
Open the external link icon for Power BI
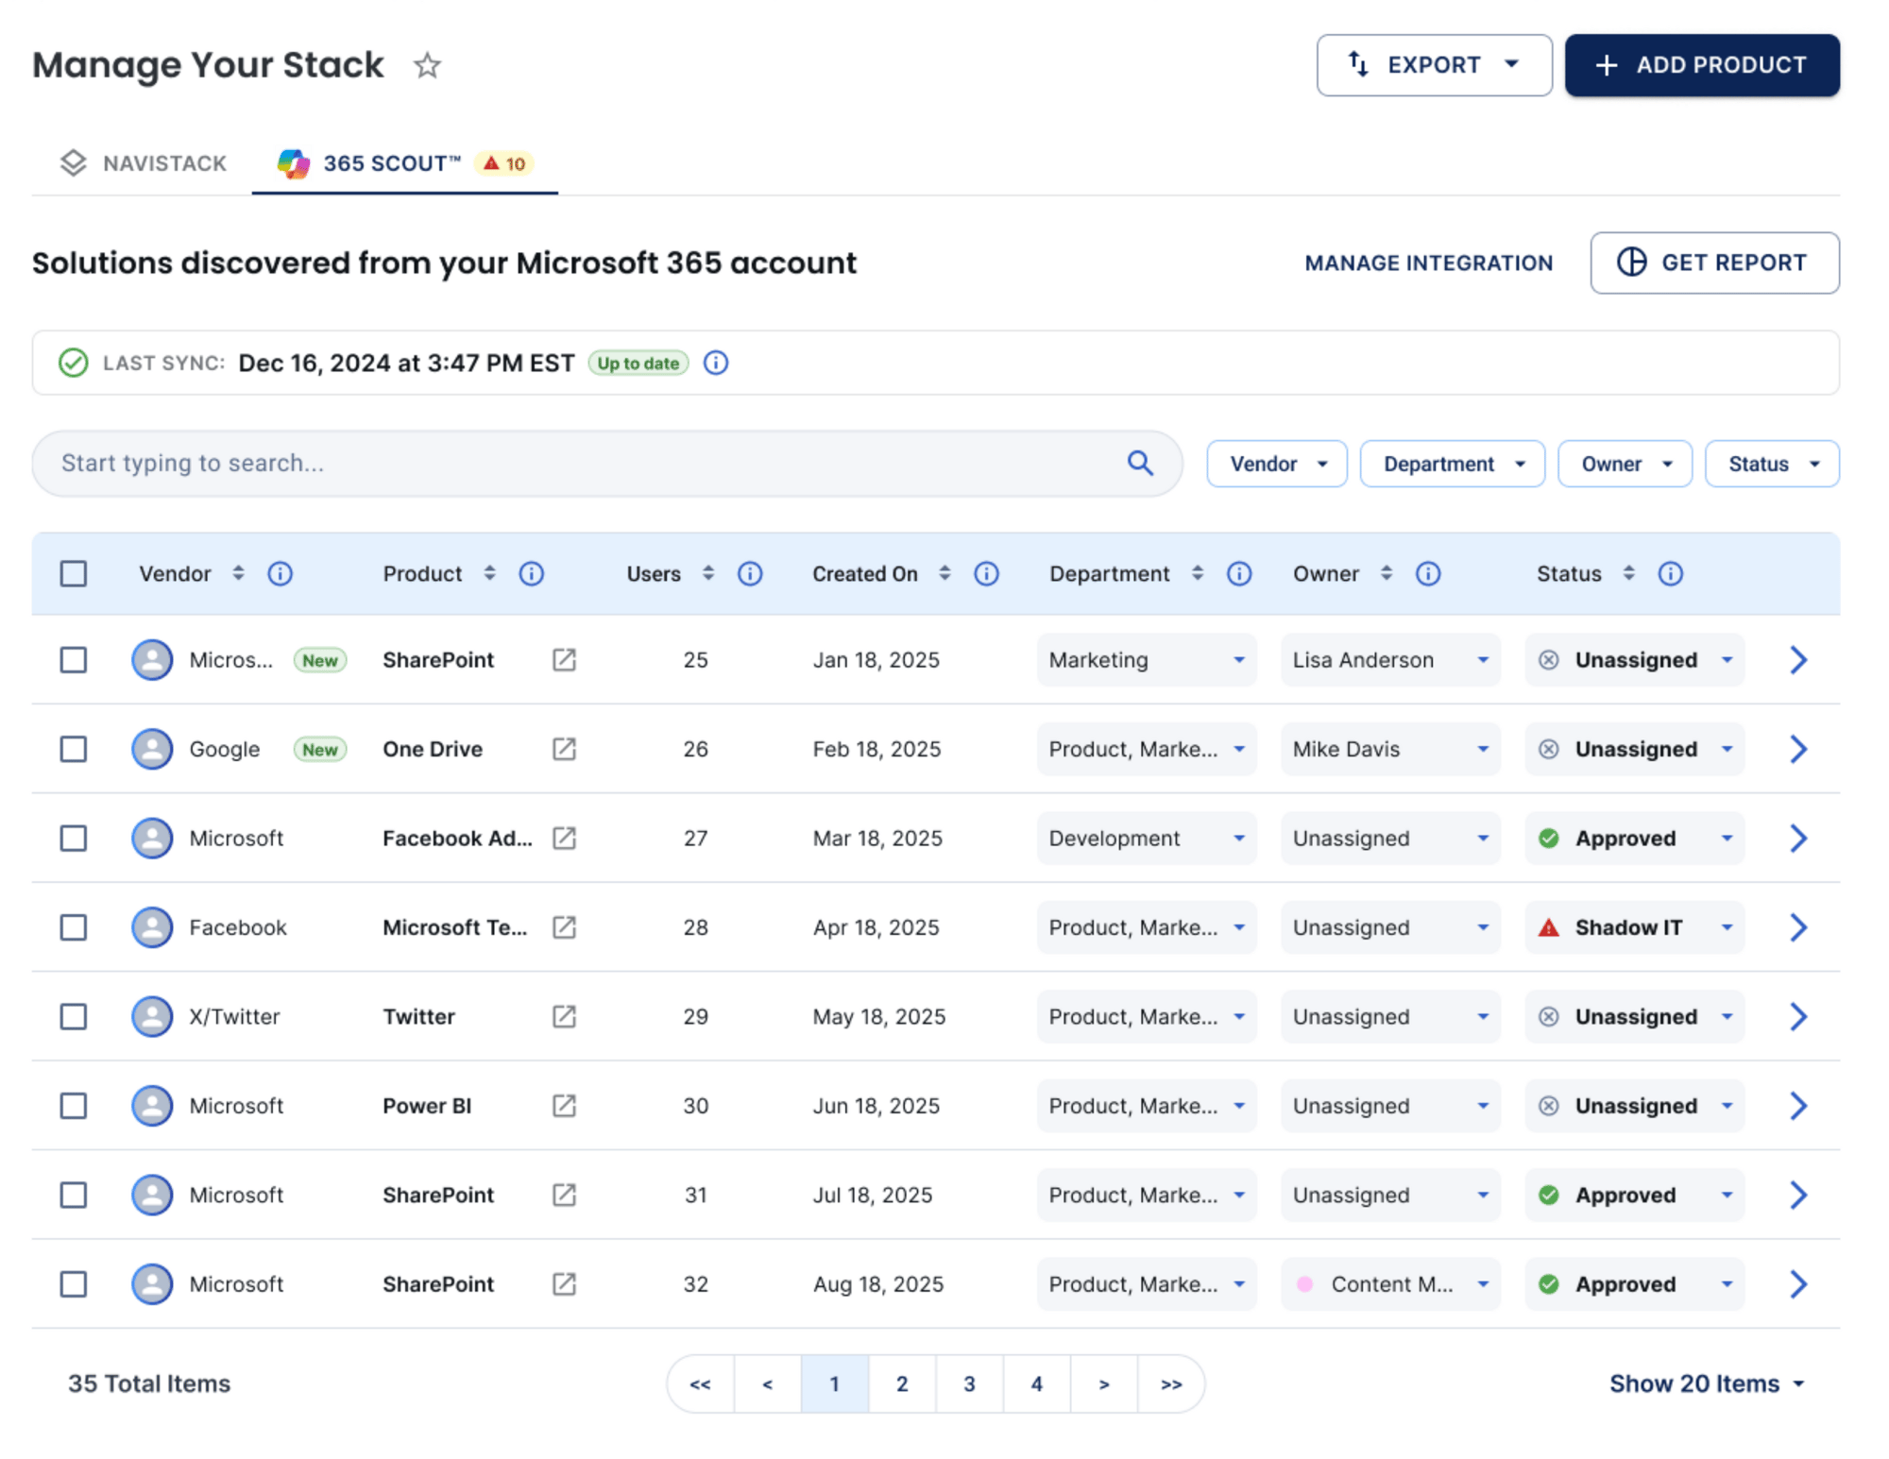pyautogui.click(x=564, y=1105)
